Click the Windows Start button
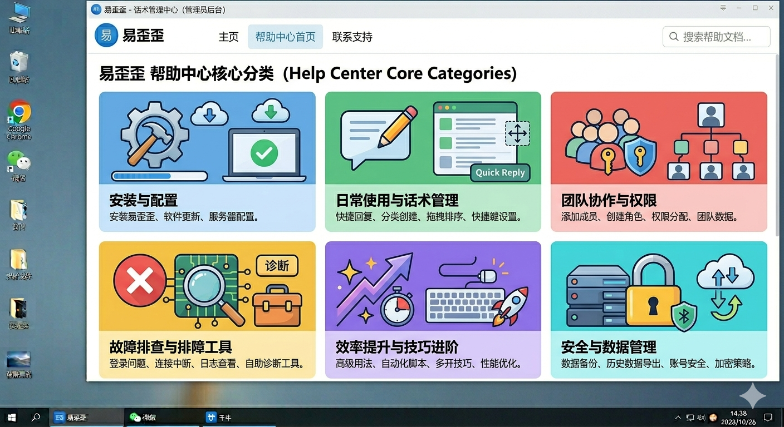Image resolution: width=784 pixels, height=427 pixels. [11, 417]
